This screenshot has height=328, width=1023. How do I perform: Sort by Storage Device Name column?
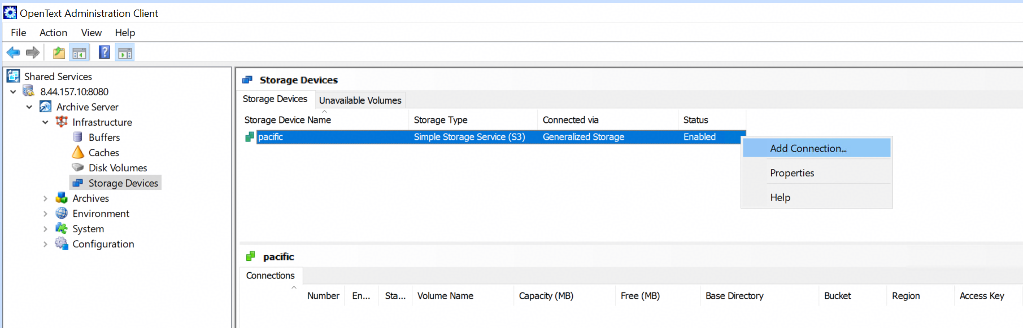click(x=324, y=120)
